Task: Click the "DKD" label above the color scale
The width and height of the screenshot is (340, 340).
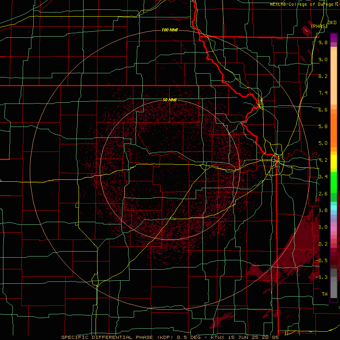Action: [332, 23]
